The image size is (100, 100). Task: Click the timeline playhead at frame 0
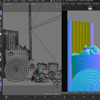click(6, 97)
